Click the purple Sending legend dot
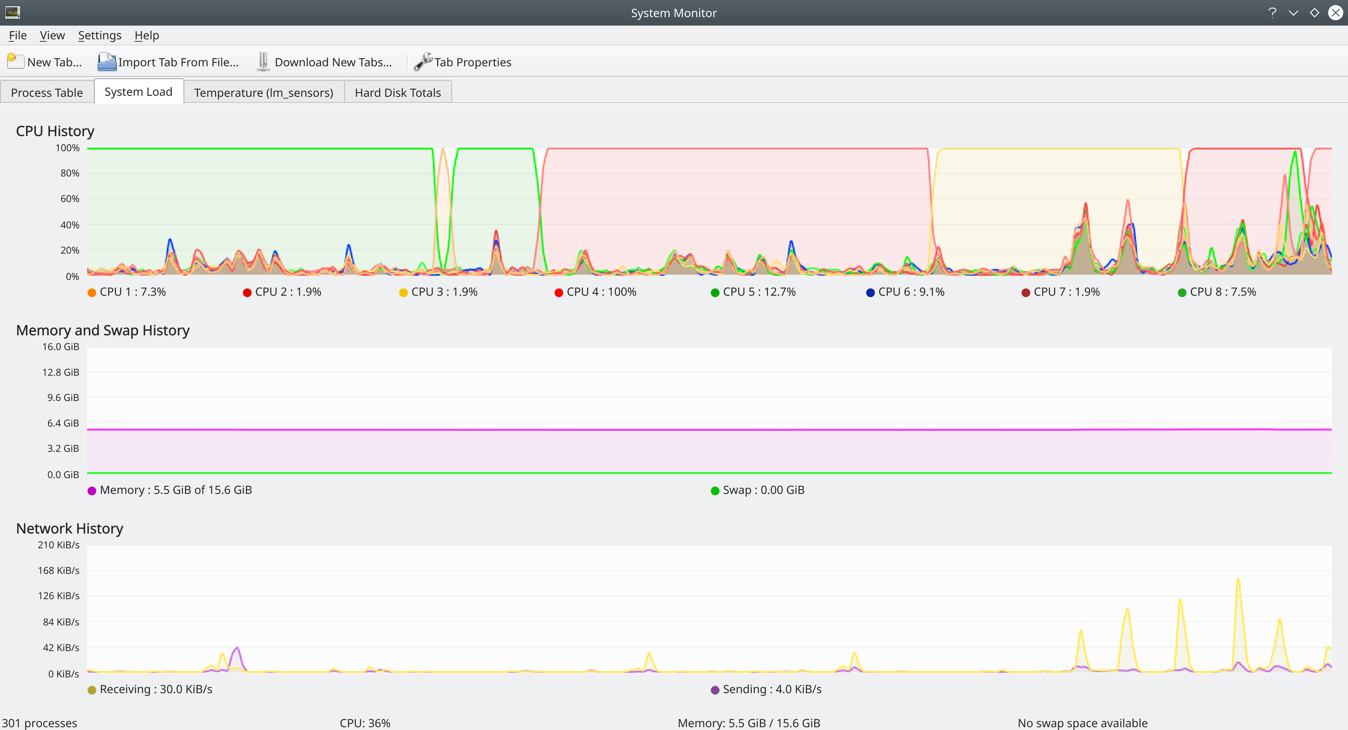The image size is (1348, 730). click(x=715, y=690)
